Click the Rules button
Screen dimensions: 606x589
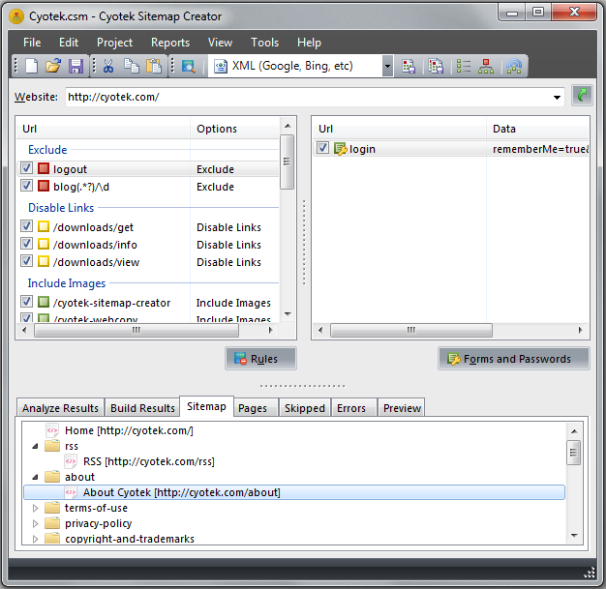[260, 359]
